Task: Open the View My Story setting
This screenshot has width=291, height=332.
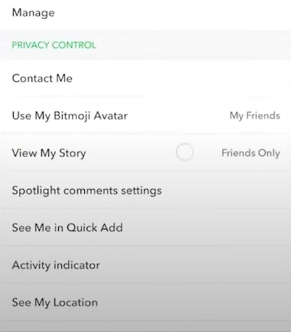Action: click(x=145, y=153)
